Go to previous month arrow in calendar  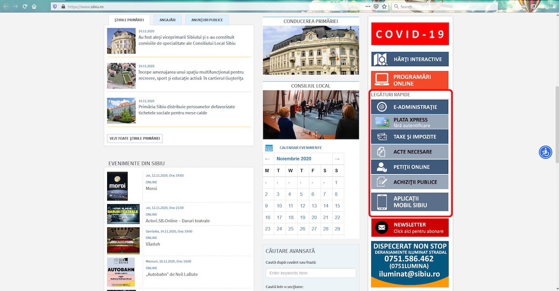(267, 159)
